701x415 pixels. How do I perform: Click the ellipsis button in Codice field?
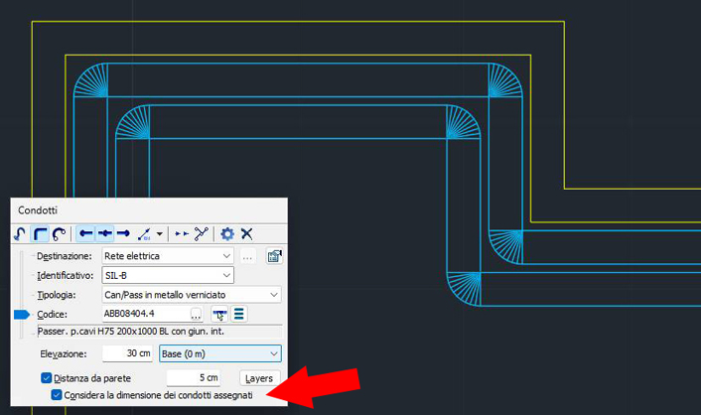196,315
